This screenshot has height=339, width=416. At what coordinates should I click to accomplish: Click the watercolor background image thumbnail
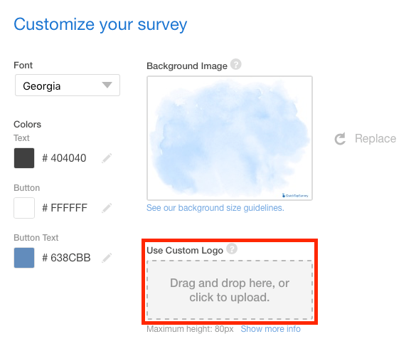(x=230, y=138)
